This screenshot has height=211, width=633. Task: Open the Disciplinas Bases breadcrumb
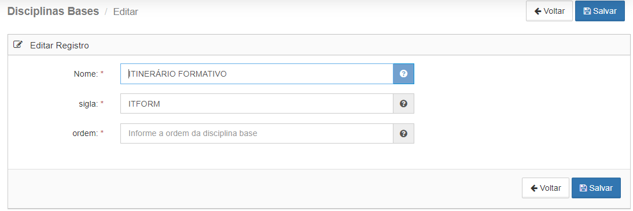click(53, 12)
